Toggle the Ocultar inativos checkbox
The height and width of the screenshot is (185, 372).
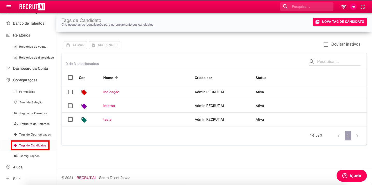coord(326,44)
